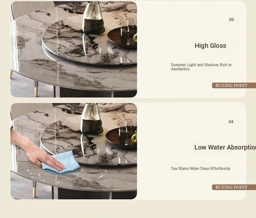Click the upper BUYING POINT tag
The image size is (256, 218).
(234, 85)
